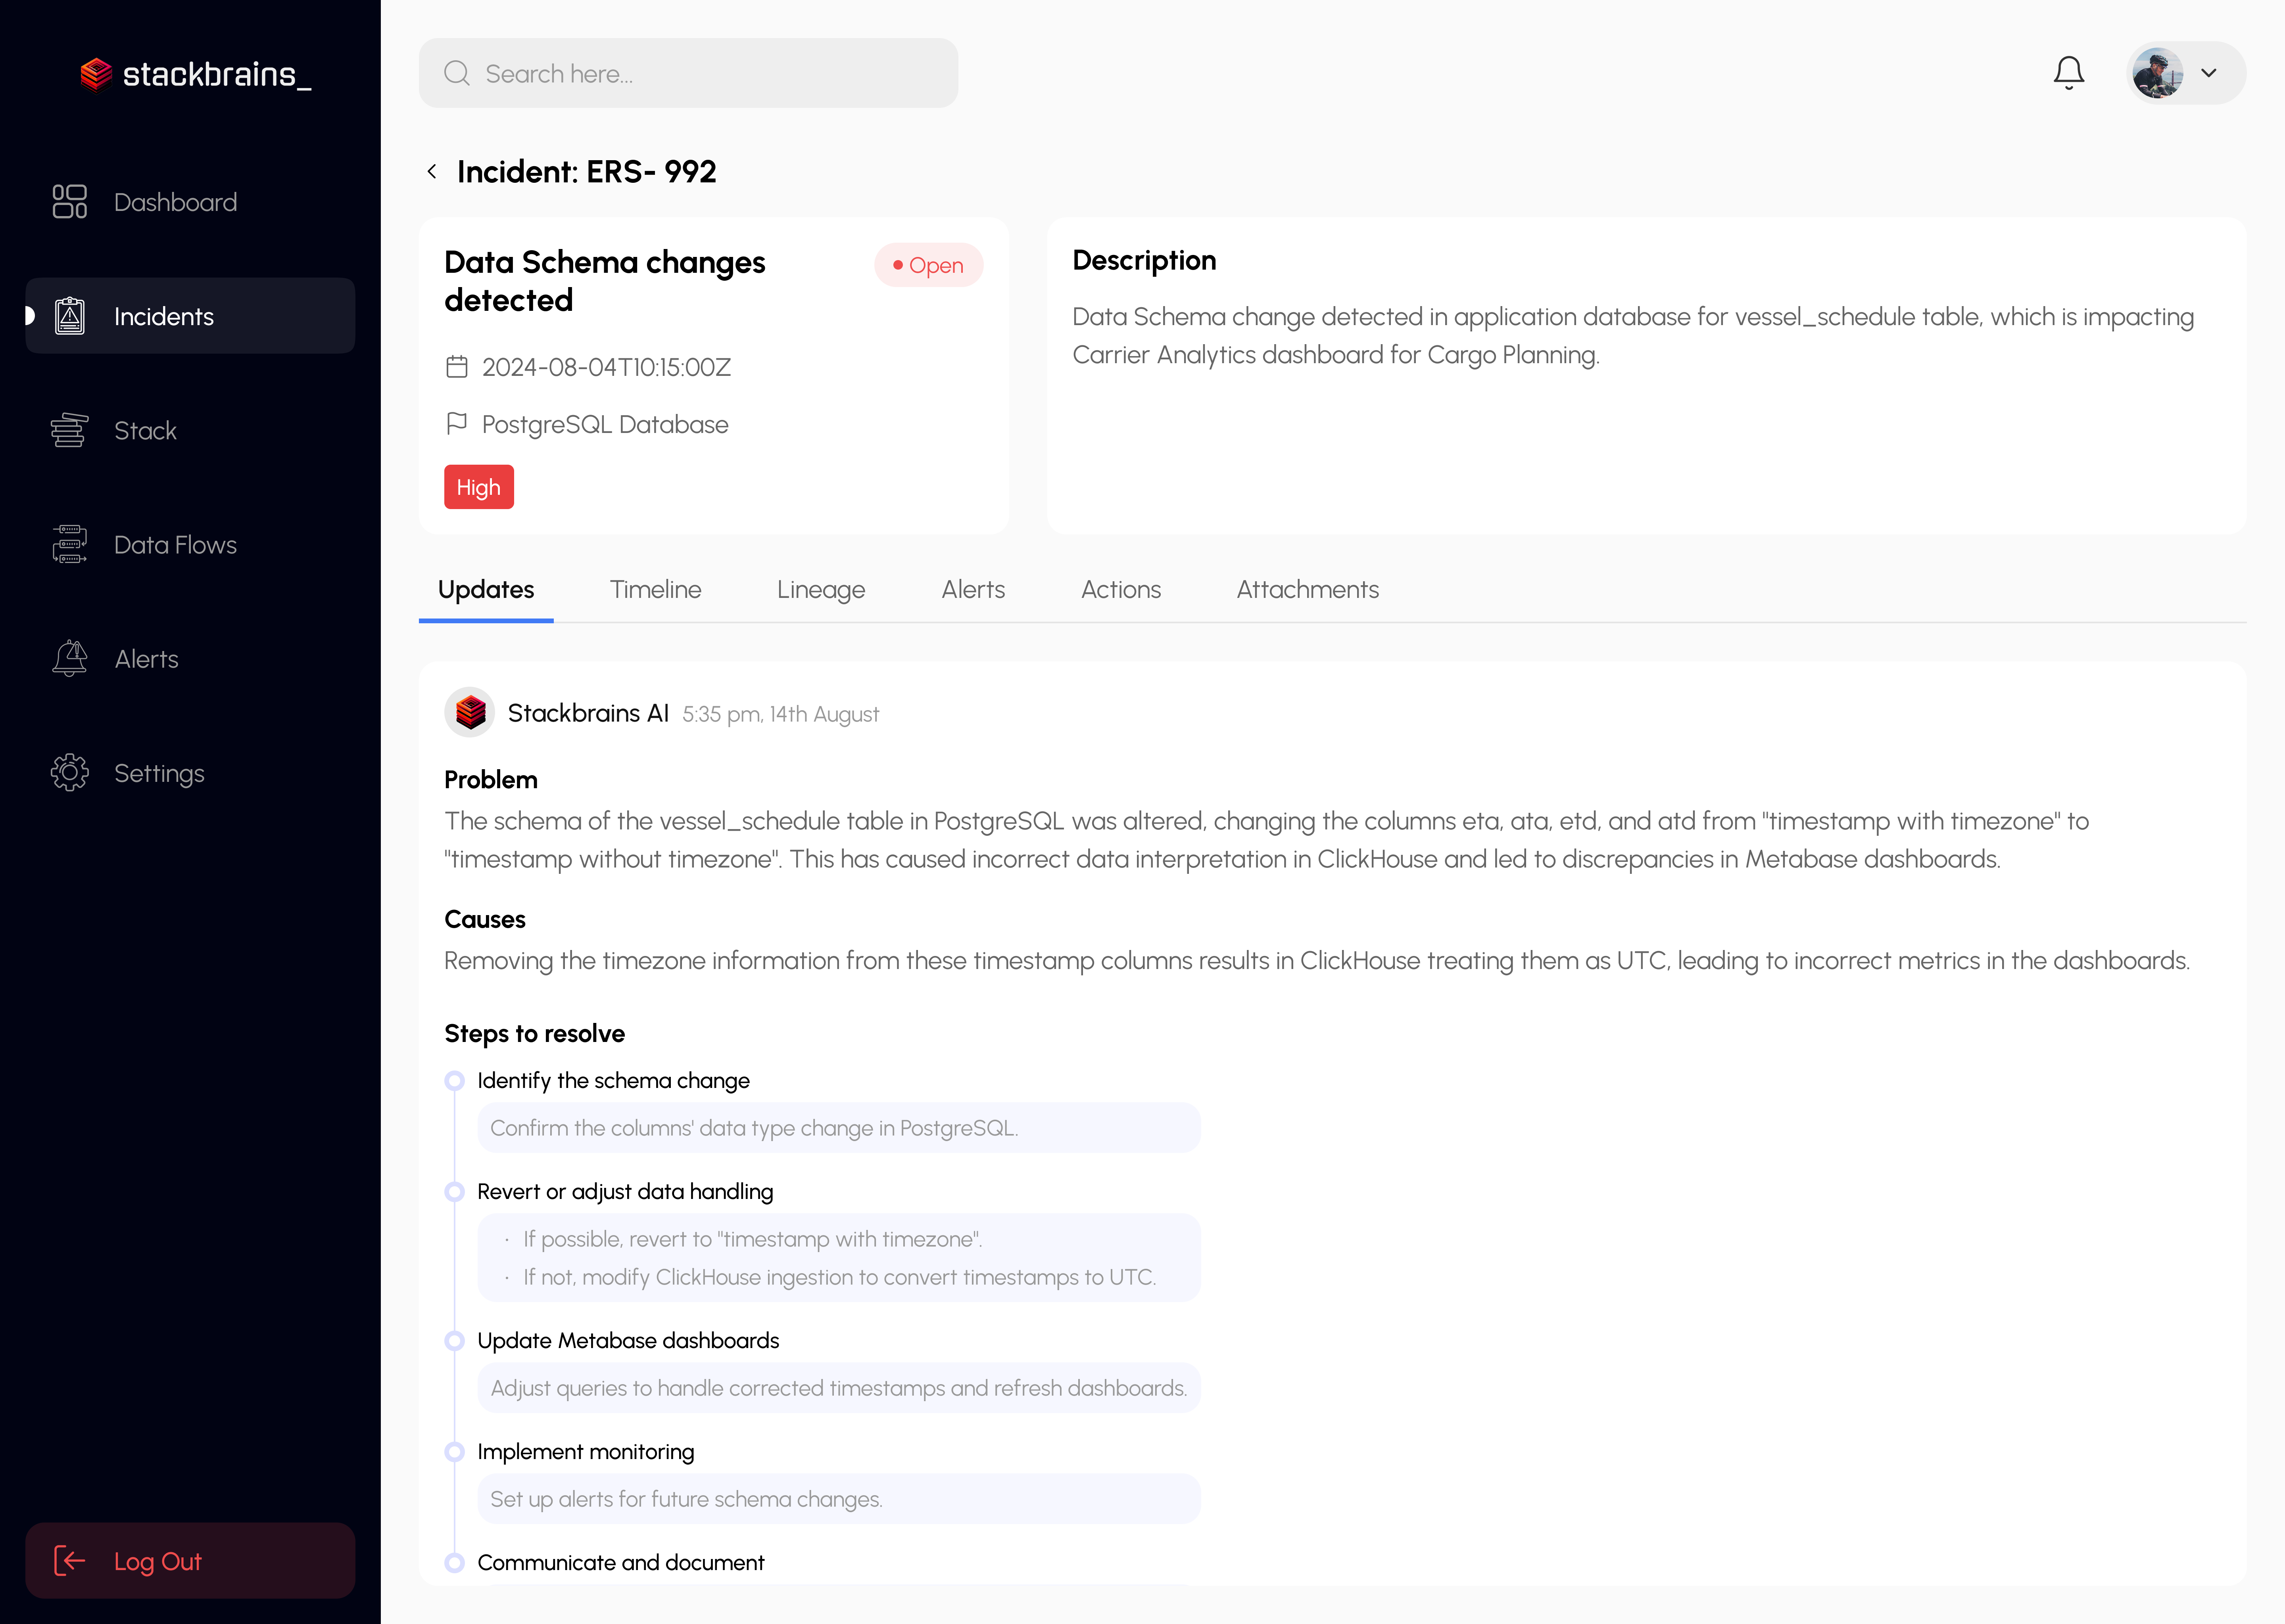Click the Alerts bell icon in sidebar

tap(69, 658)
